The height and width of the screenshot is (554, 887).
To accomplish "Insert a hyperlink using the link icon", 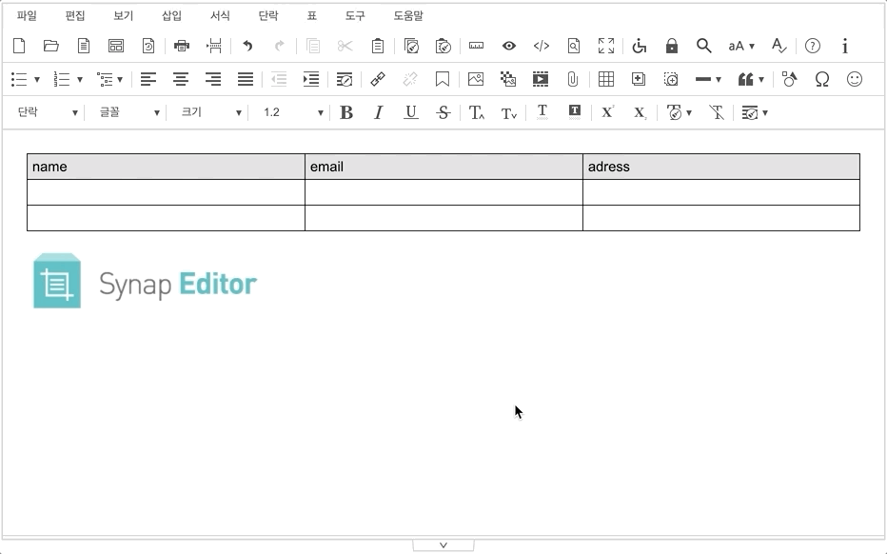I will click(x=378, y=80).
